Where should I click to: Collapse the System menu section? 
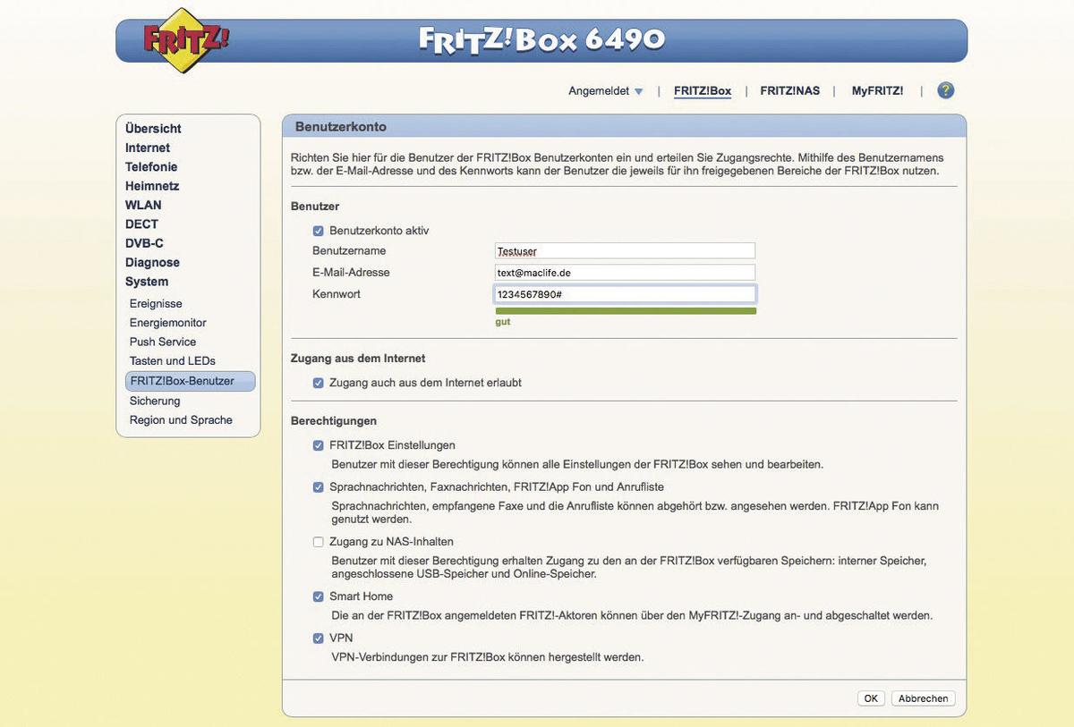coord(147,282)
